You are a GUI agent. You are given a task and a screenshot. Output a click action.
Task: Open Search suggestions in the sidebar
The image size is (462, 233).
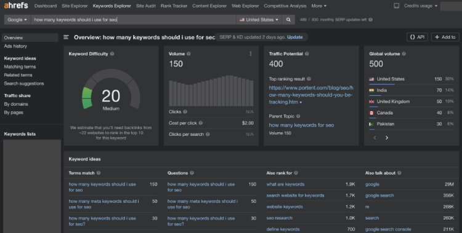coord(24,84)
